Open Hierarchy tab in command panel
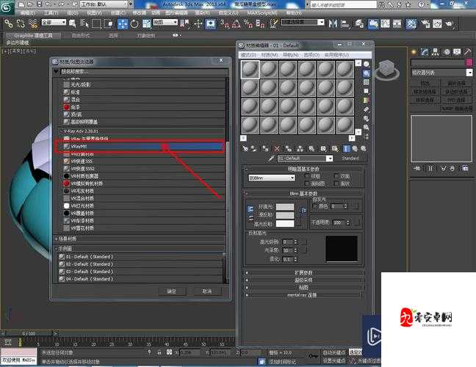This screenshot has width=476, height=367. [x=436, y=52]
